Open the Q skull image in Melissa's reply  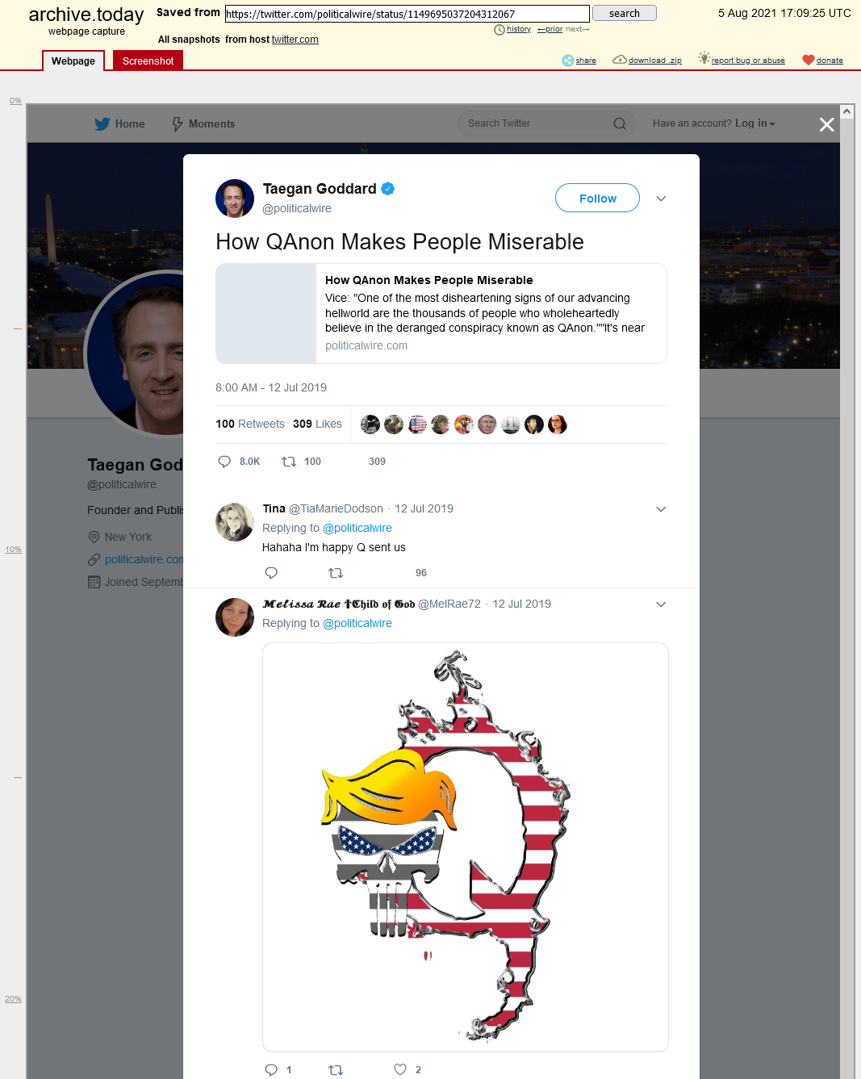tap(466, 847)
